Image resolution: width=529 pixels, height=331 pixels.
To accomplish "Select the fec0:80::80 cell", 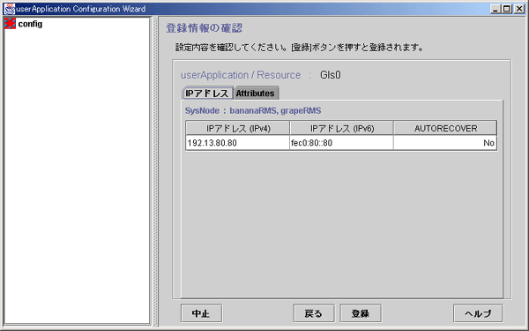I will coord(341,143).
